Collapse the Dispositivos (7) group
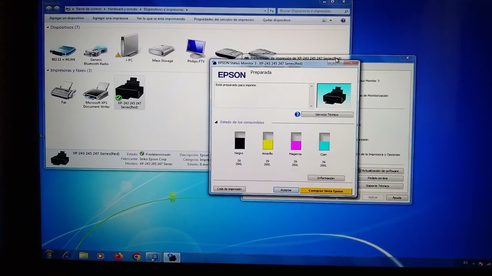492x276 pixels. 48,27
